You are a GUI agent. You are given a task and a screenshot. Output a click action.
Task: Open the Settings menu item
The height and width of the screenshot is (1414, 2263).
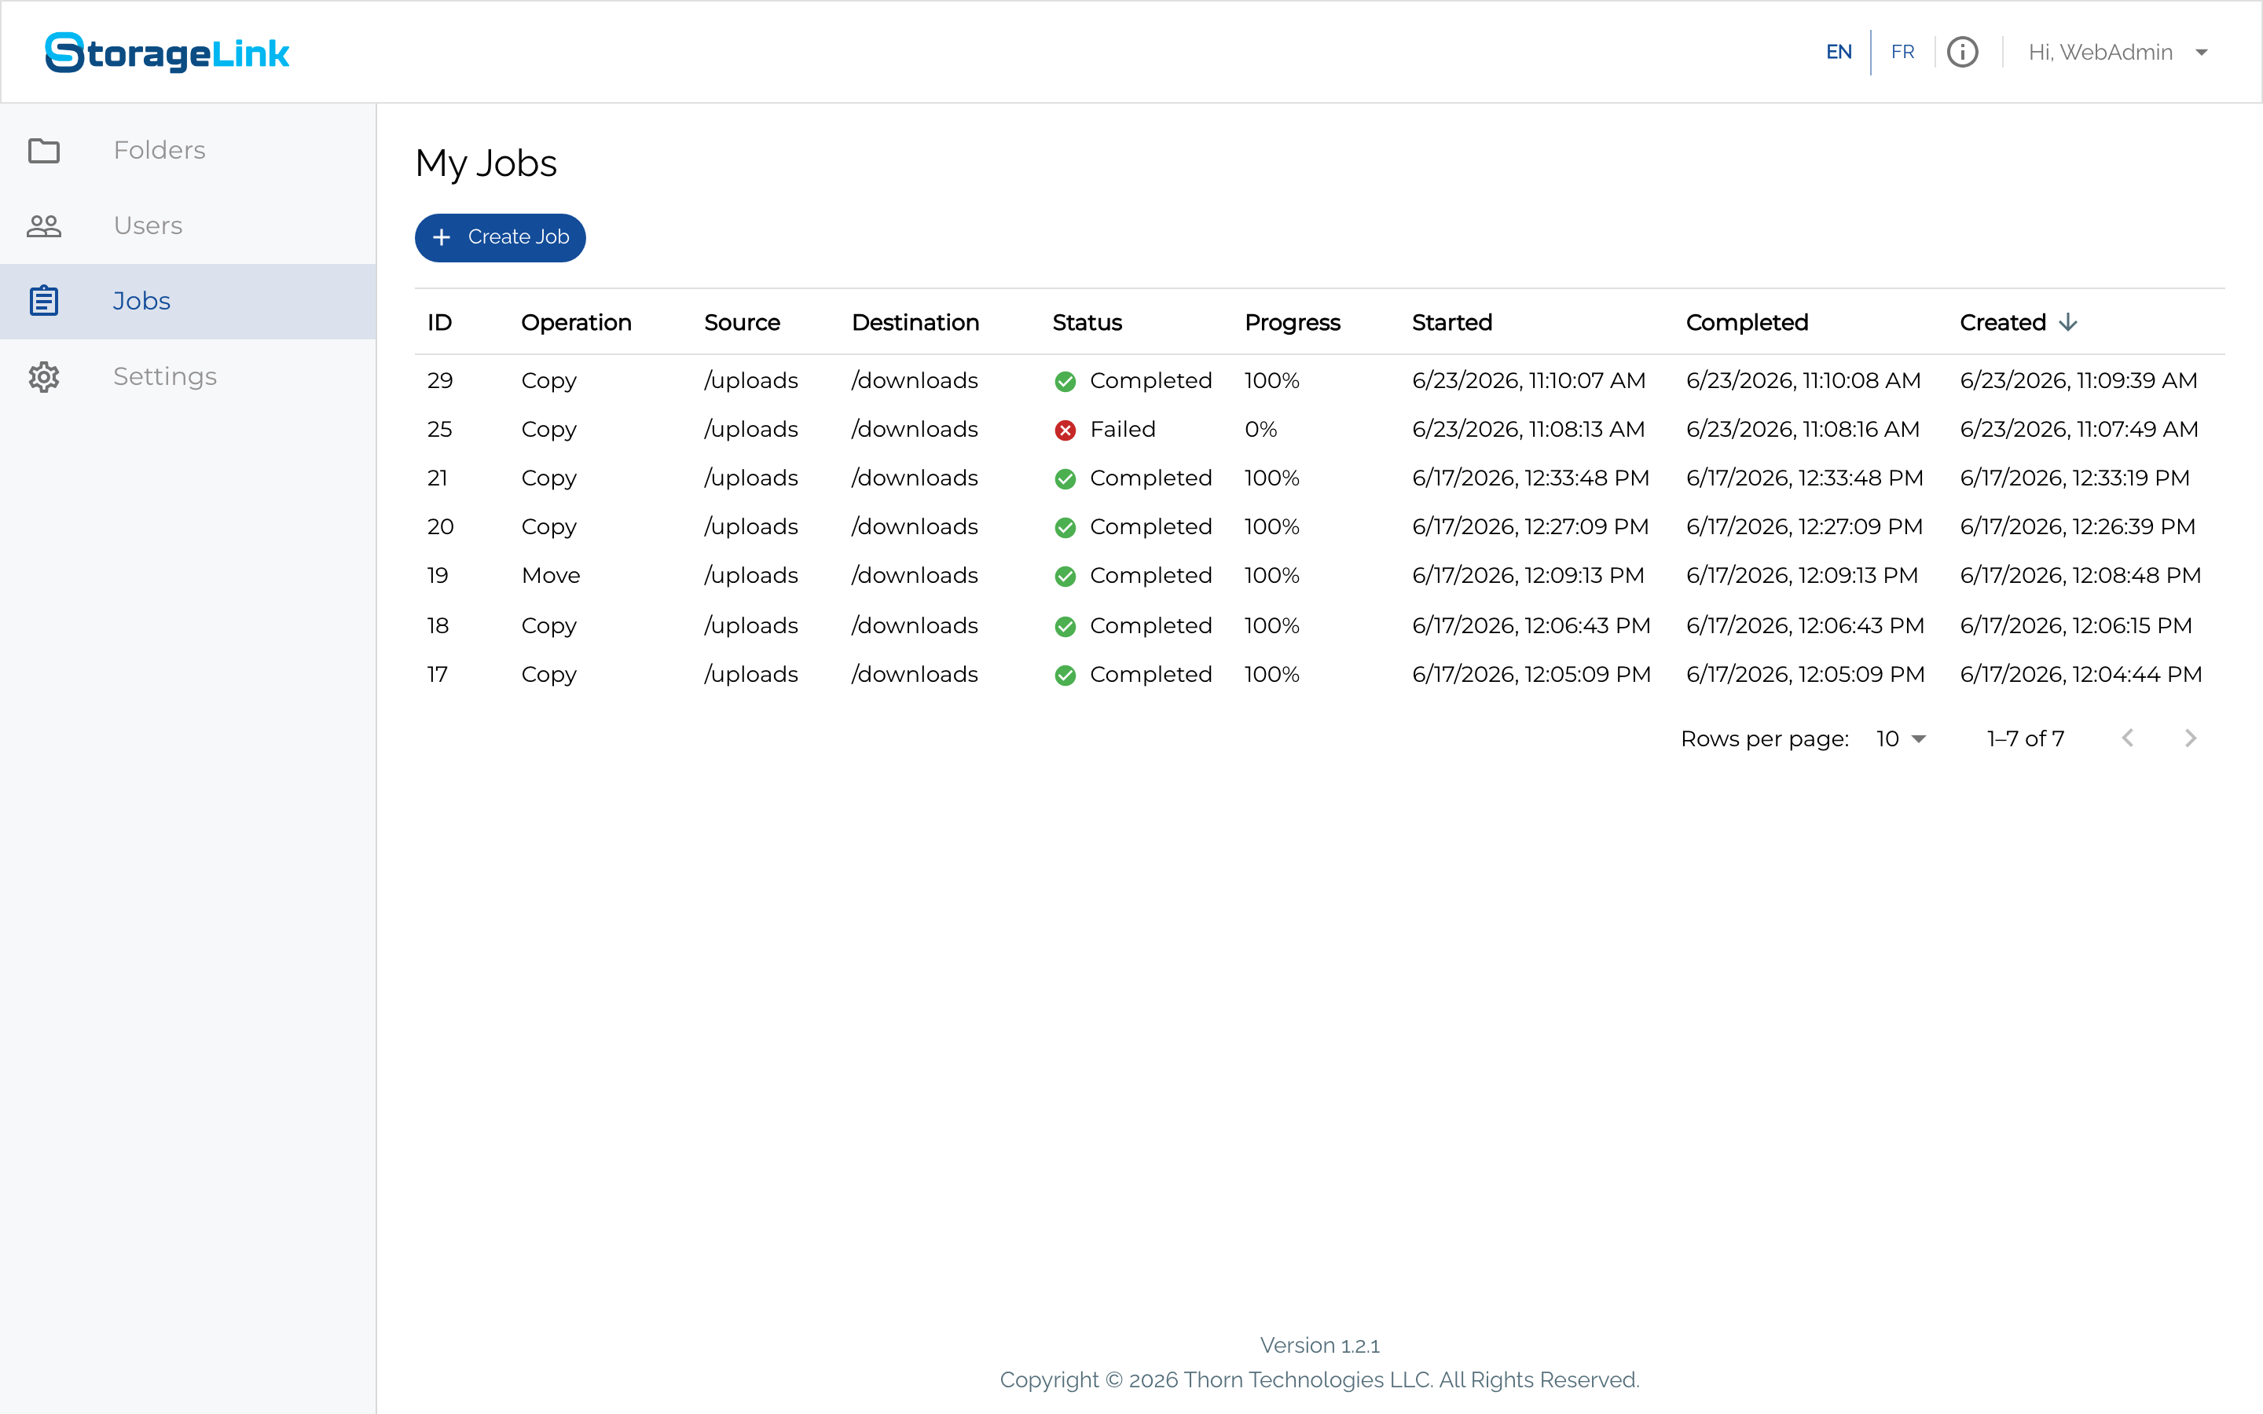pyautogui.click(x=188, y=377)
